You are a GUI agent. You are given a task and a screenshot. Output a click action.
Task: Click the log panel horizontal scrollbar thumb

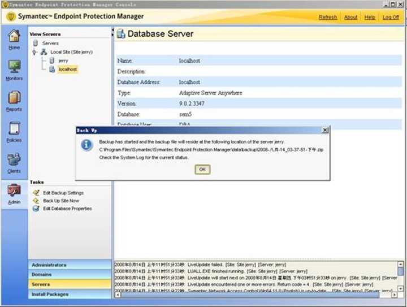pyautogui.click(x=250, y=295)
